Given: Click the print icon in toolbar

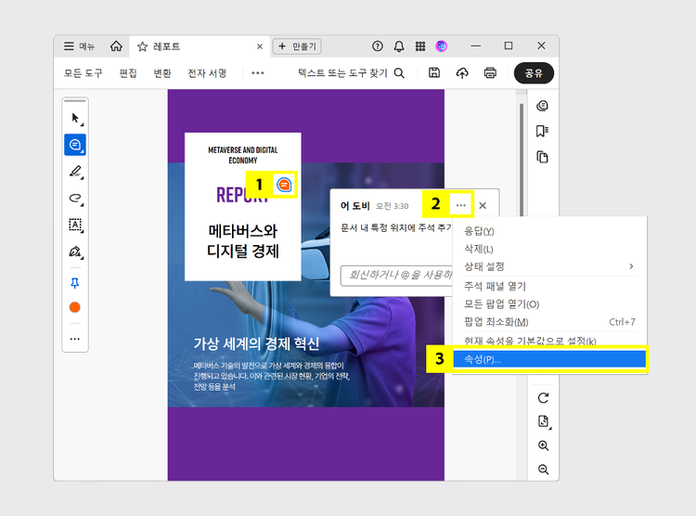Looking at the screenshot, I should pos(490,73).
